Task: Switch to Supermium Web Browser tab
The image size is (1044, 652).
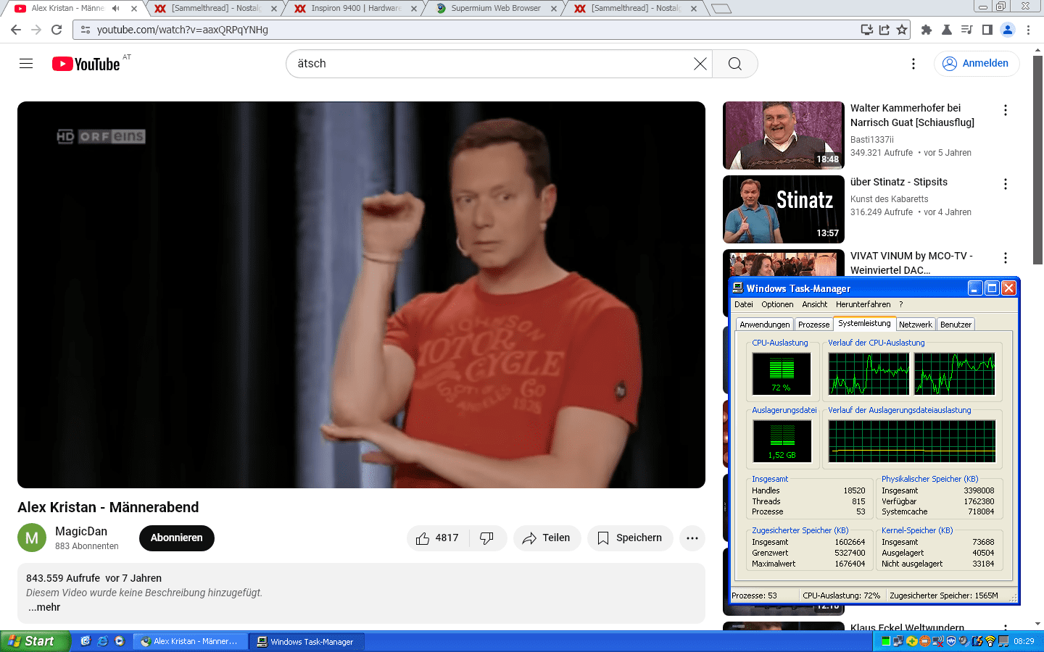Action: pos(496,9)
